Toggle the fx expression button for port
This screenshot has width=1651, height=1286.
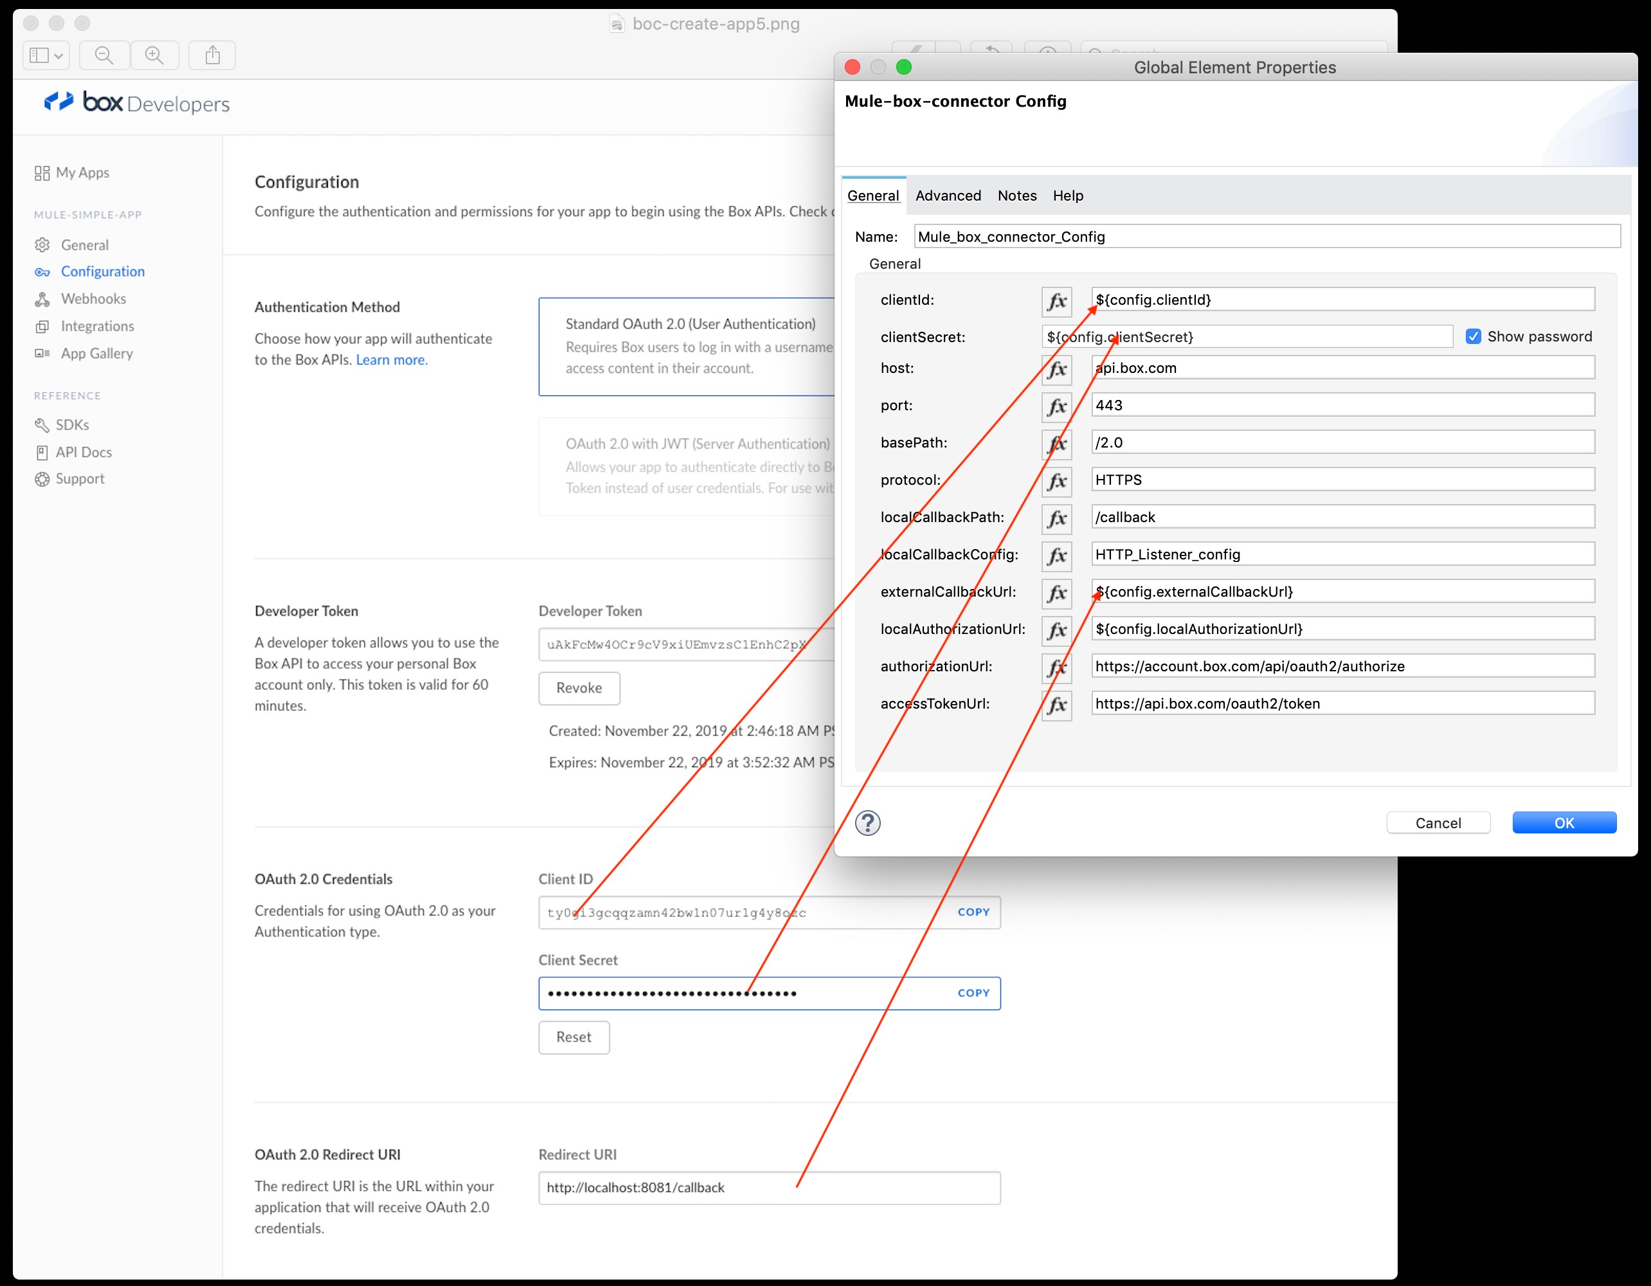click(1056, 407)
